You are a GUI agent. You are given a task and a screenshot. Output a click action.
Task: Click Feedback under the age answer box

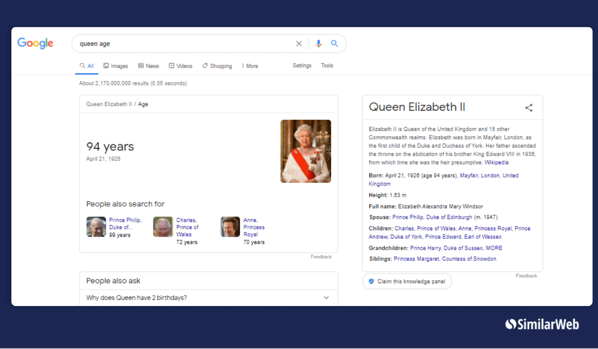click(x=321, y=257)
